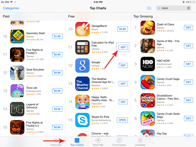Open the Clash of Clans icon

click(x=148, y=28)
